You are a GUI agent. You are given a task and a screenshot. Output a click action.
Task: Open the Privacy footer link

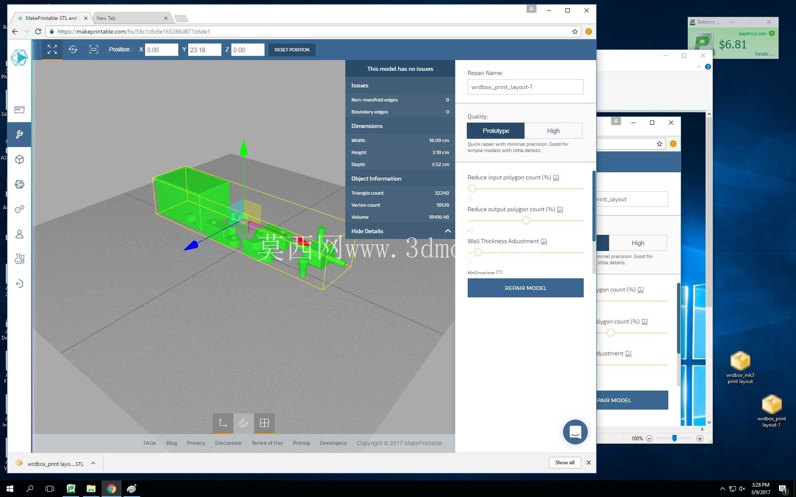[196, 443]
